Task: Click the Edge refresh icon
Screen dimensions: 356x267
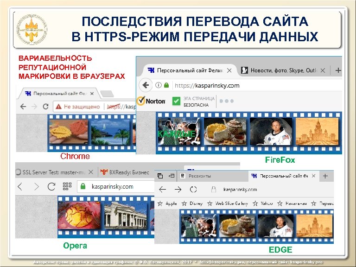Action: point(193,189)
